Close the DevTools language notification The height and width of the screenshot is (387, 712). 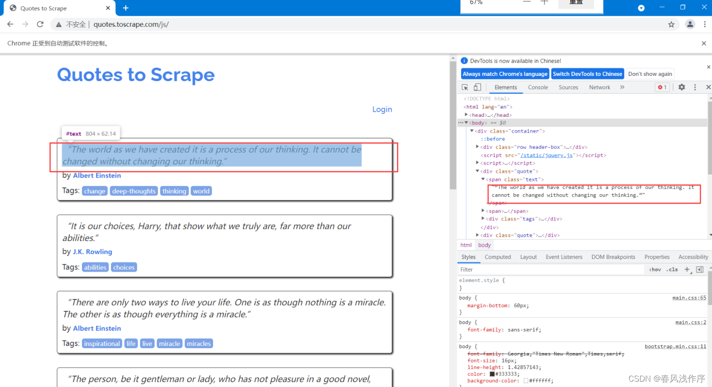pos(708,67)
